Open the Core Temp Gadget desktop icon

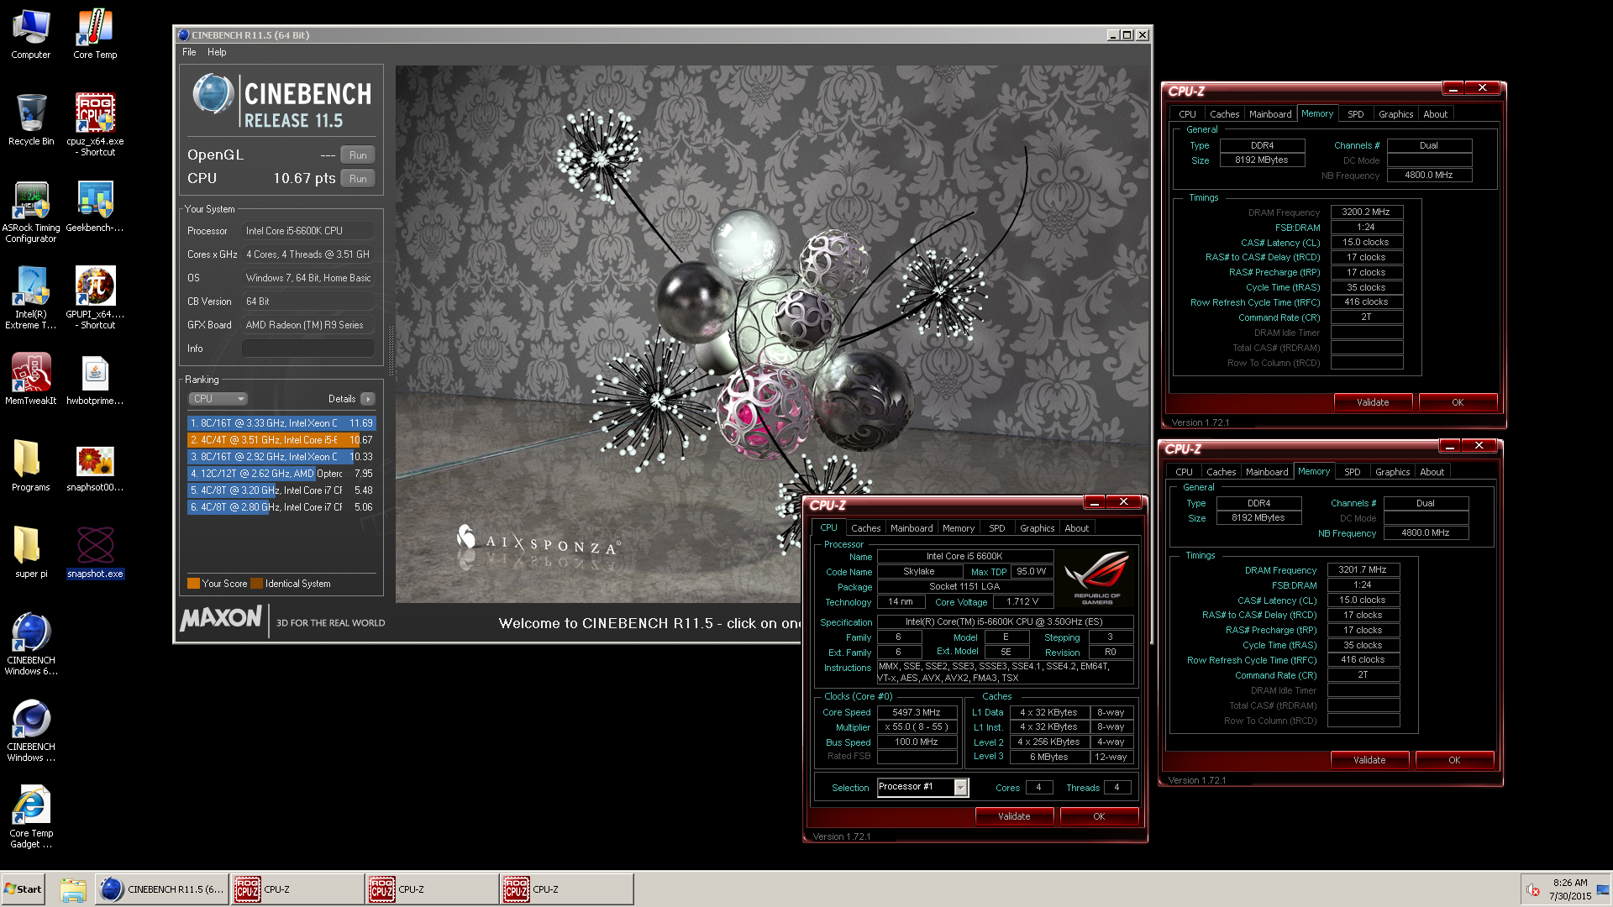(31, 817)
